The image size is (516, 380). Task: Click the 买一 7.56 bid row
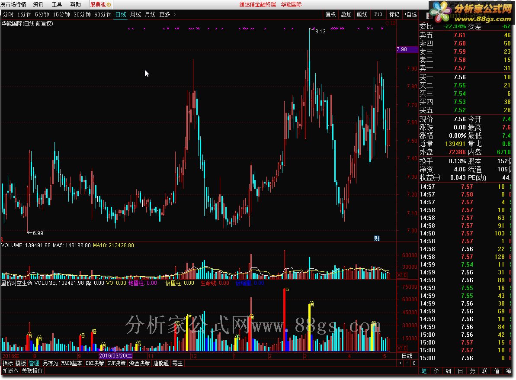pyautogui.click(x=465, y=77)
